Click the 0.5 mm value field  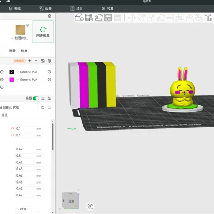point(28,156)
